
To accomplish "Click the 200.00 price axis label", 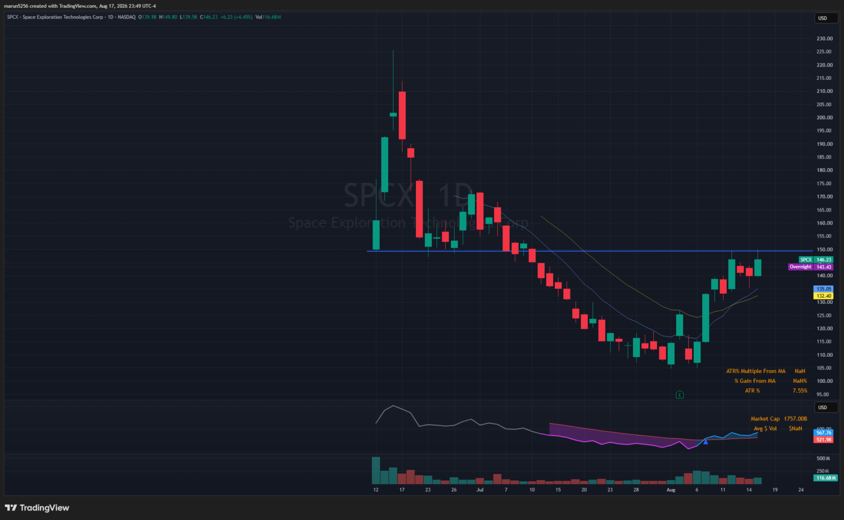I will [824, 118].
